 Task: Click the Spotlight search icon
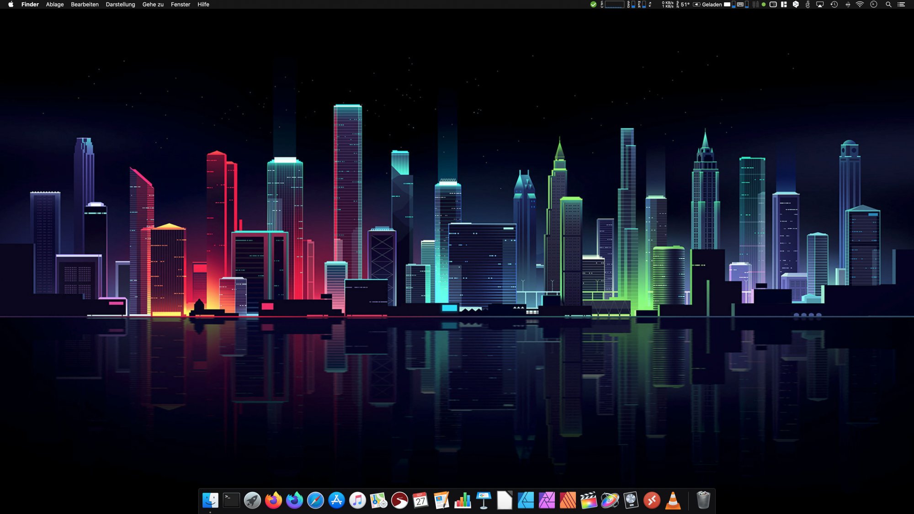pos(888,5)
